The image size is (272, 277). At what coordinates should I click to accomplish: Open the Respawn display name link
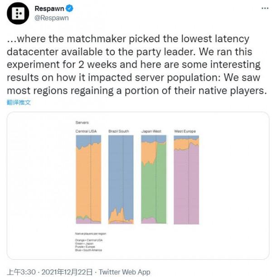[x=49, y=9]
